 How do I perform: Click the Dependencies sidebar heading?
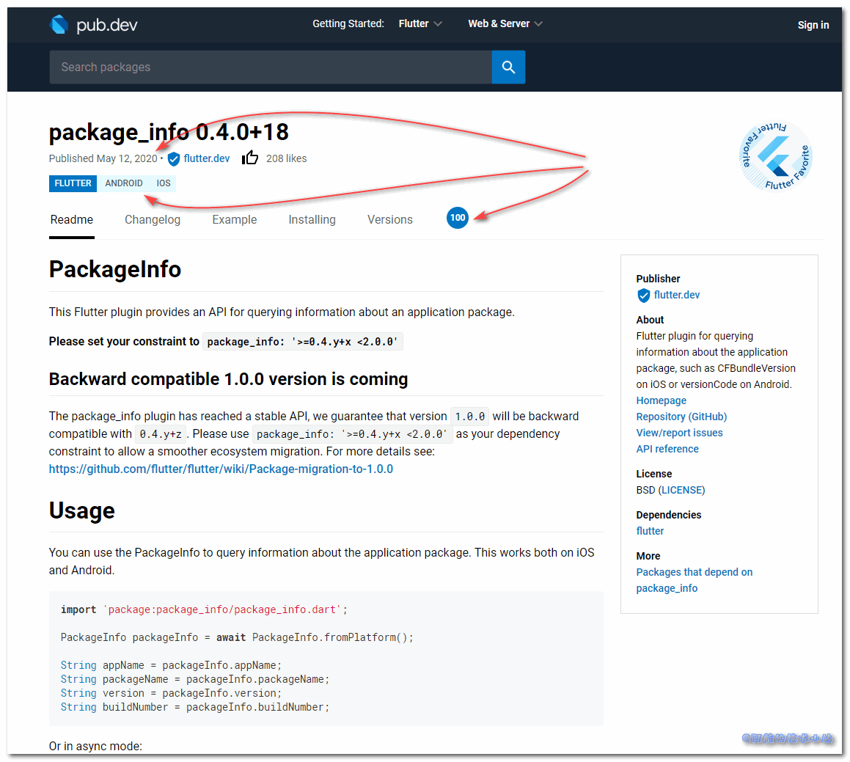[x=668, y=515]
